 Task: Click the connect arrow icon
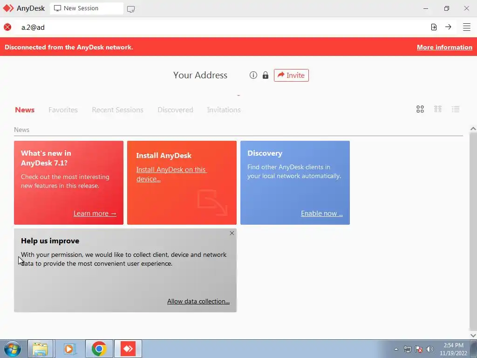(x=448, y=27)
